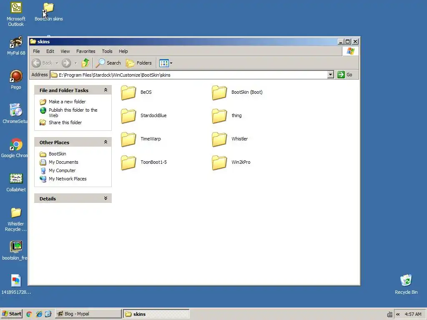
Task: Open the Forward history dropdown arrow
Action: point(76,63)
